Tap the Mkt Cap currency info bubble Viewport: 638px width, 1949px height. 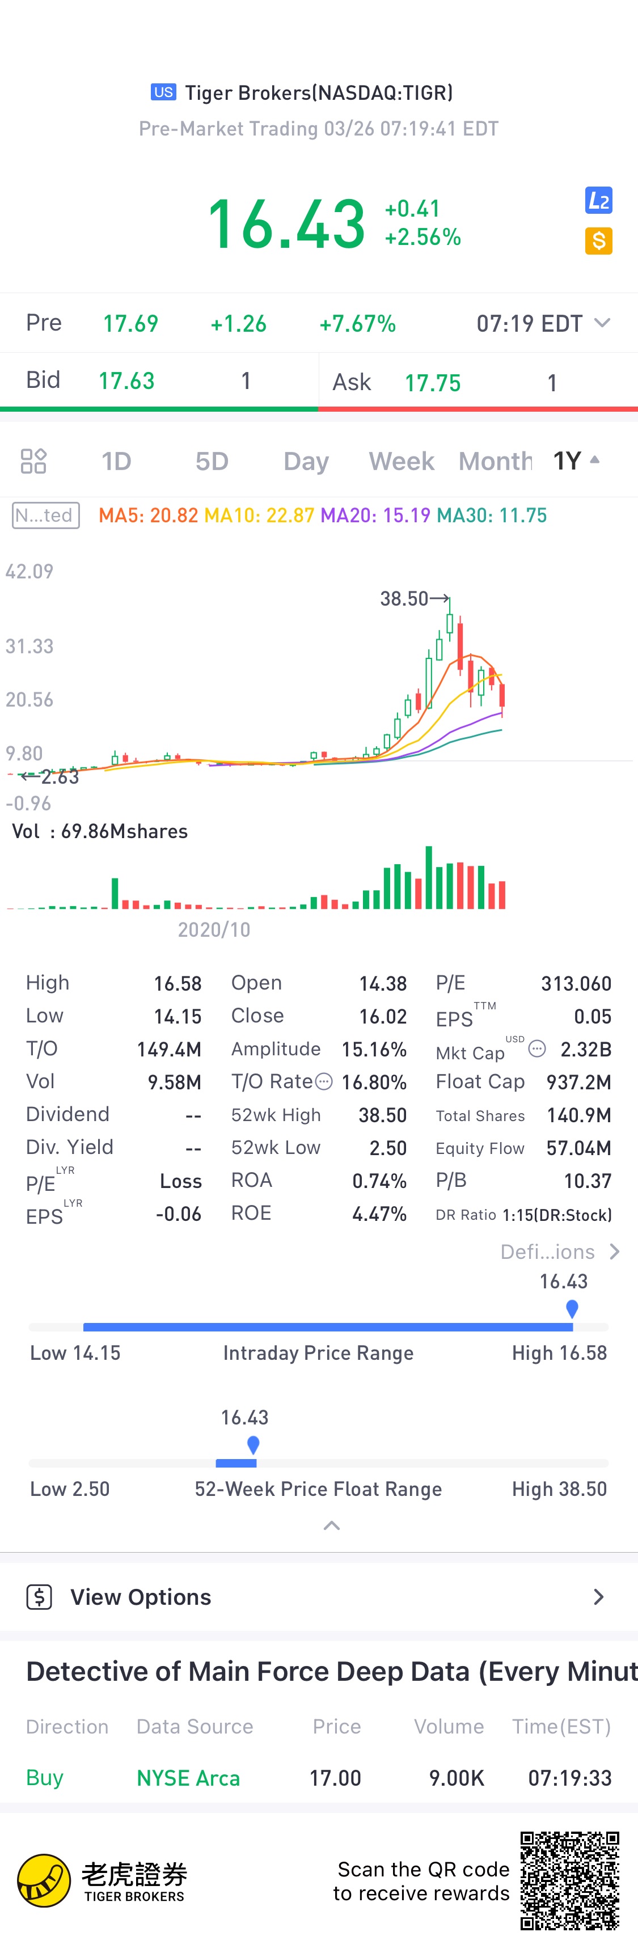(536, 1049)
